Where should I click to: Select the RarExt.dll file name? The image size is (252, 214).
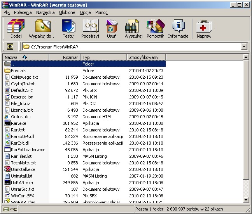[20, 143]
